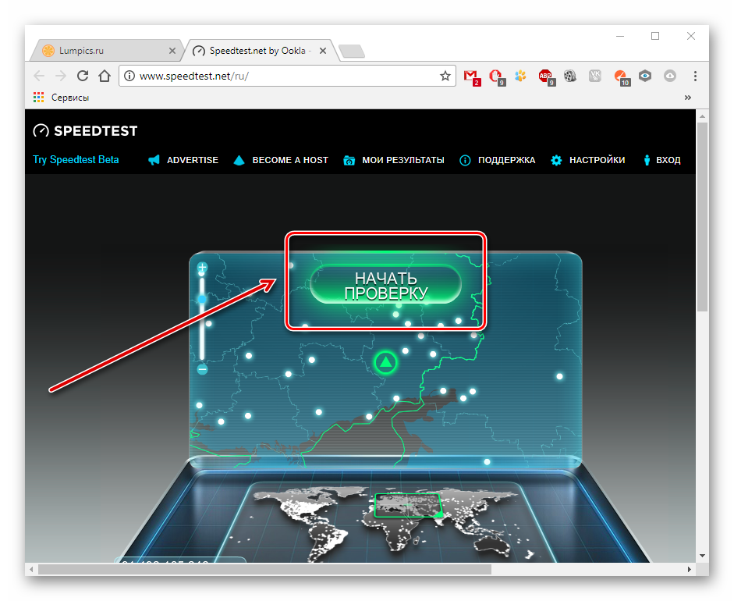This screenshot has width=734, height=601.
Task: Show hidden bookmarks with the double chevron
Action: [688, 98]
